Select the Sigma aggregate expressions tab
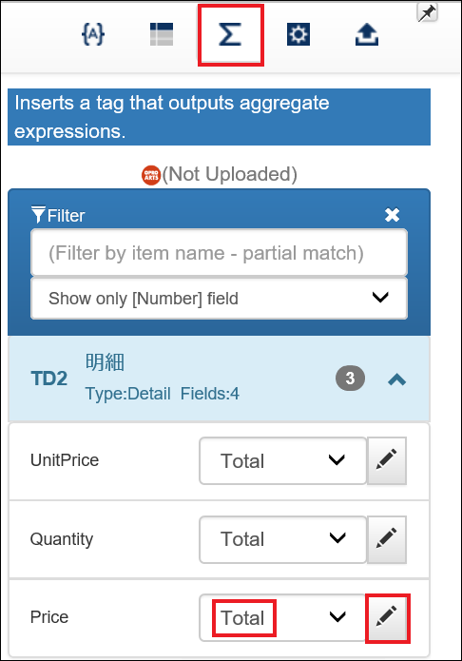 (x=231, y=34)
